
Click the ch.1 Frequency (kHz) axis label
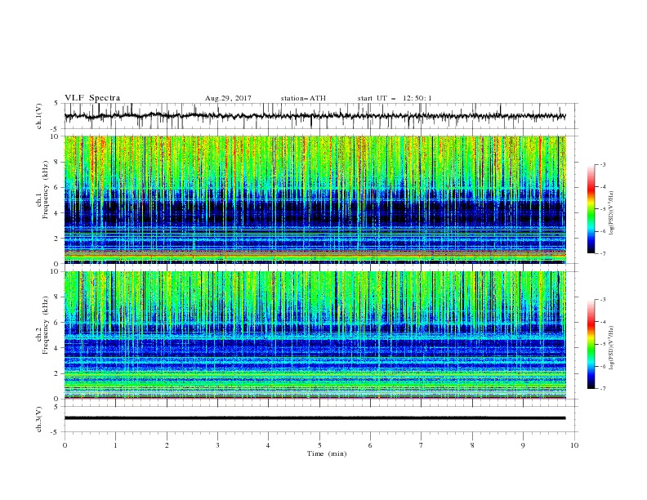(42, 190)
